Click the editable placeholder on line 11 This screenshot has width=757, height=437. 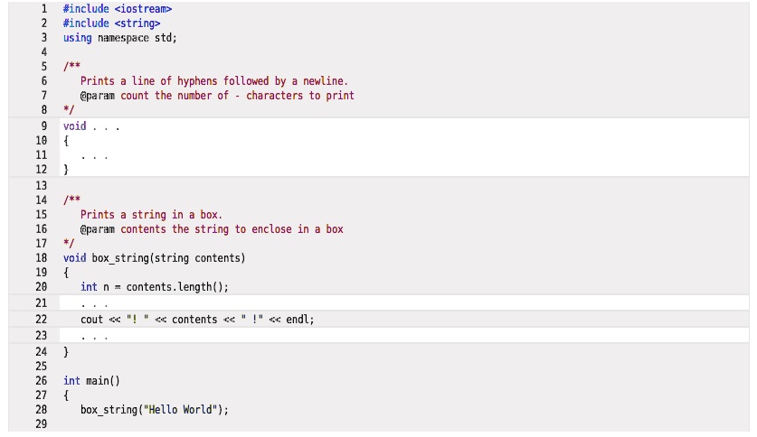click(x=94, y=156)
